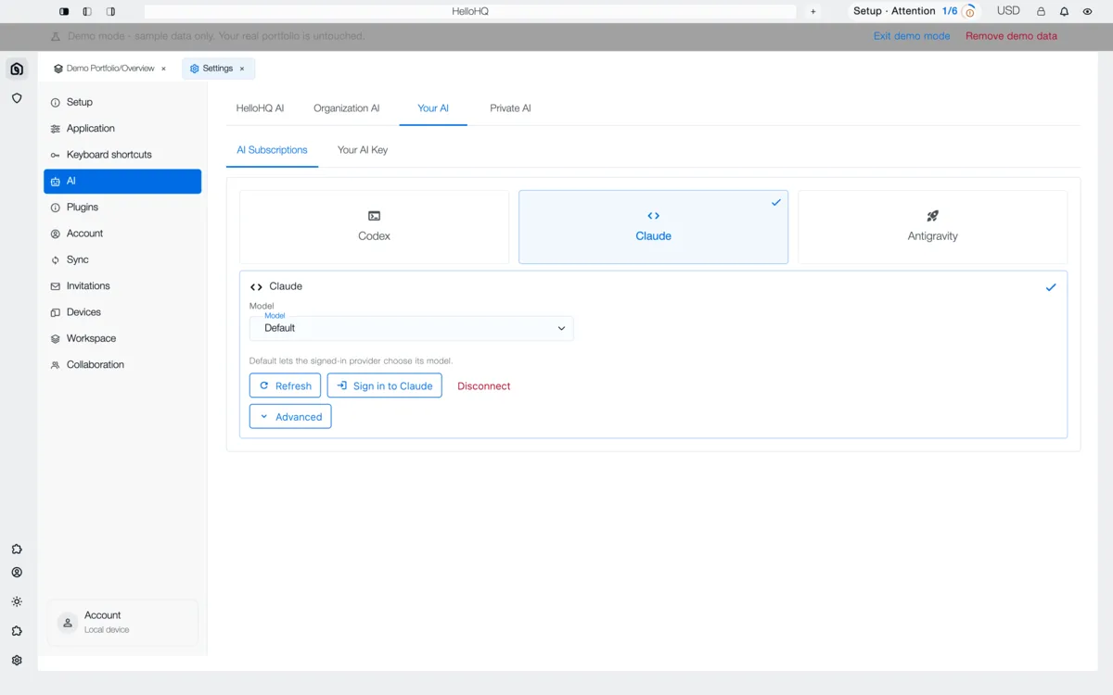Select the AI settings section
The height and width of the screenshot is (695, 1113).
[122, 181]
